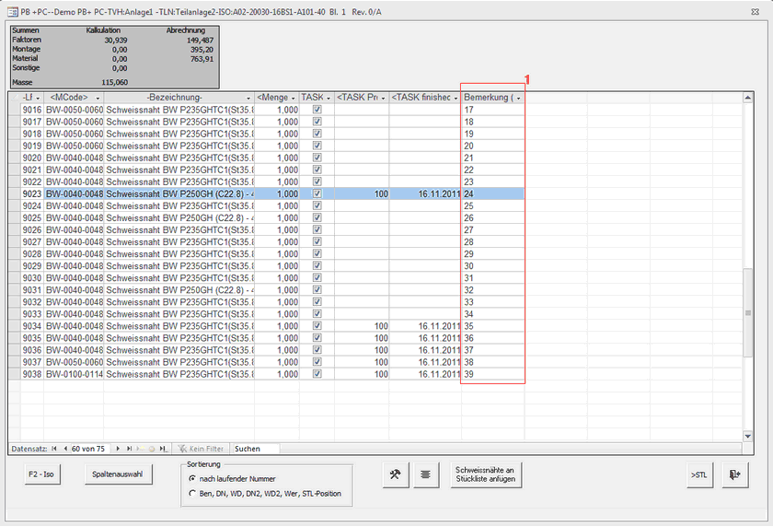The width and height of the screenshot is (773, 527).
Task: Click 'Schweissnähte an Stückliste anfügen' button
Action: pyautogui.click(x=485, y=474)
